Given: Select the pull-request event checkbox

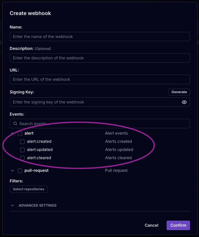Looking at the screenshot, I should tap(20, 170).
